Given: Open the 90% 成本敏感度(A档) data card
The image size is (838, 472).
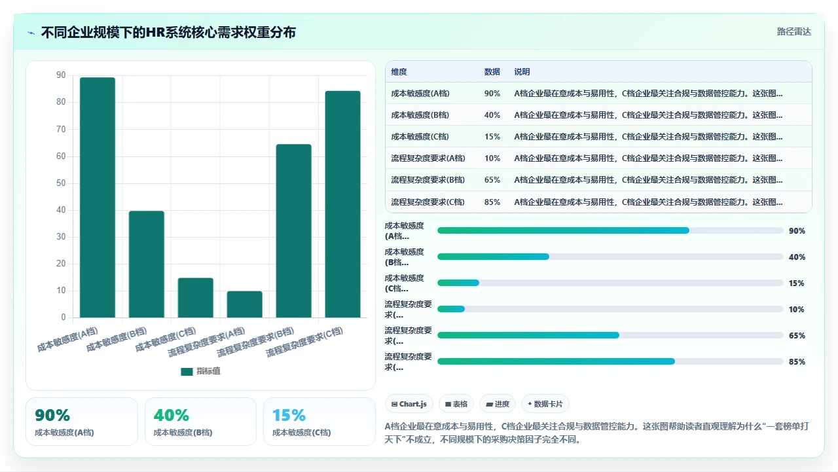Looking at the screenshot, I should (x=82, y=422).
